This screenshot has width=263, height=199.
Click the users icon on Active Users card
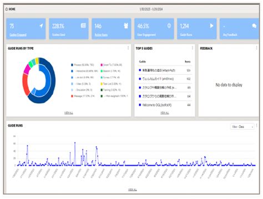pos(126,26)
